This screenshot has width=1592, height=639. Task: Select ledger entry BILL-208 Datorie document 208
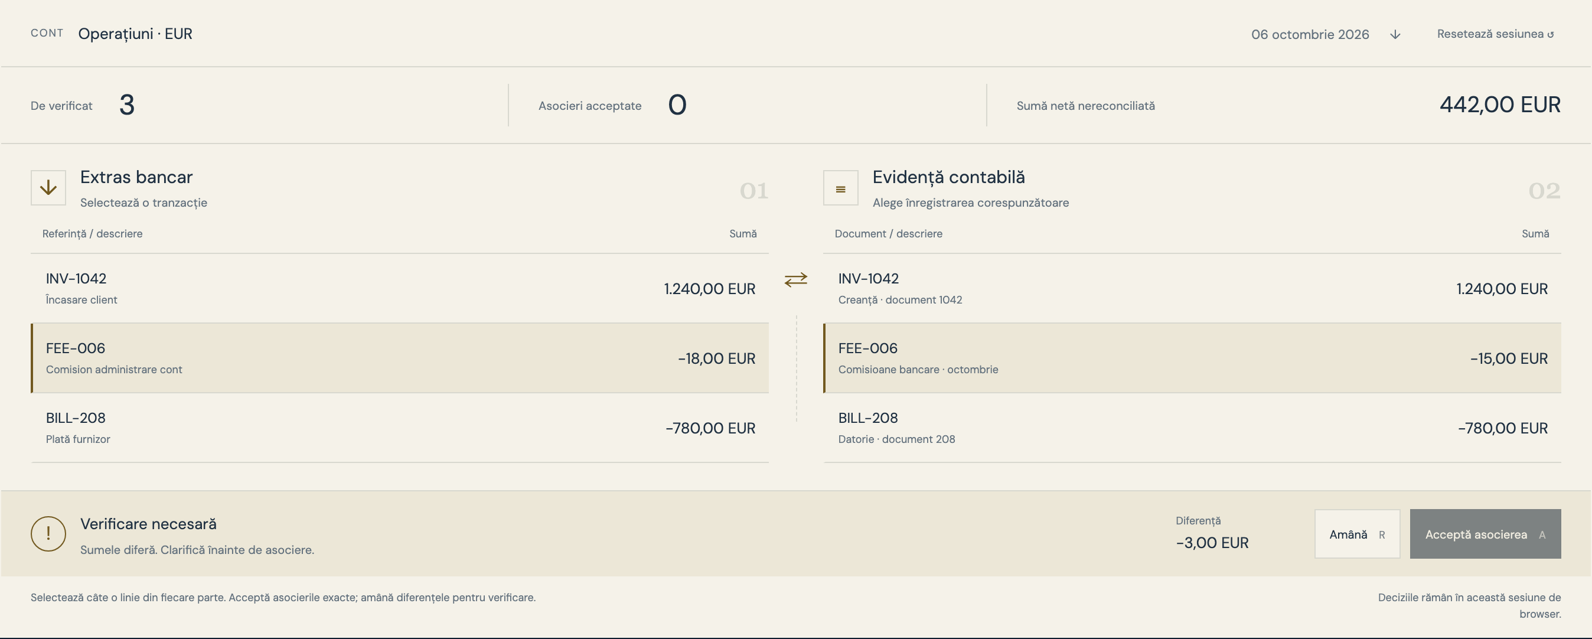(1192, 428)
